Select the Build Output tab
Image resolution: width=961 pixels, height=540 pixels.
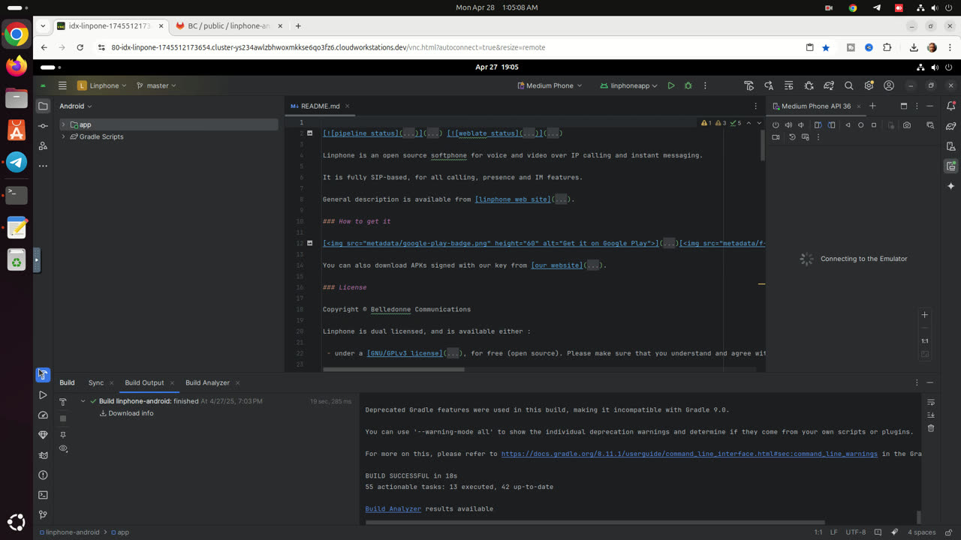pyautogui.click(x=144, y=382)
